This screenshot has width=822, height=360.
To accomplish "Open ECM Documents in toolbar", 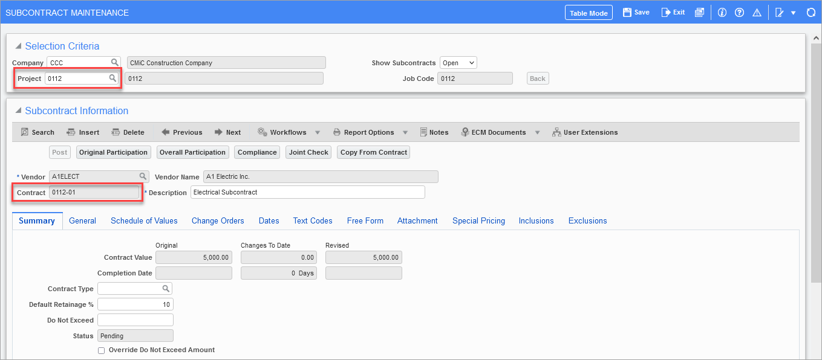I will tap(494, 132).
